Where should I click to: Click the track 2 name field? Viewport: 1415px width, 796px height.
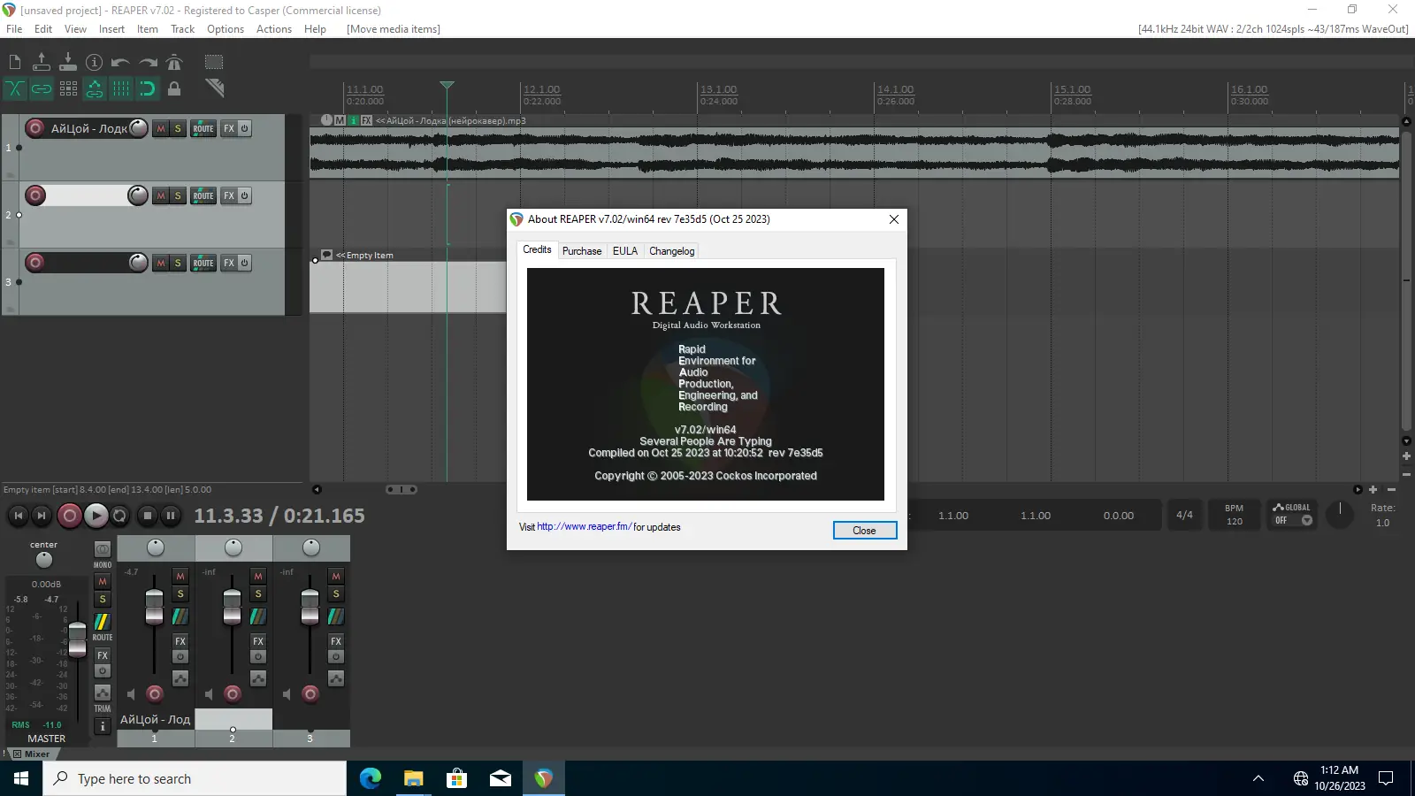(88, 195)
